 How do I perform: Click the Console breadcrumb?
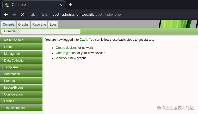click(10, 31)
